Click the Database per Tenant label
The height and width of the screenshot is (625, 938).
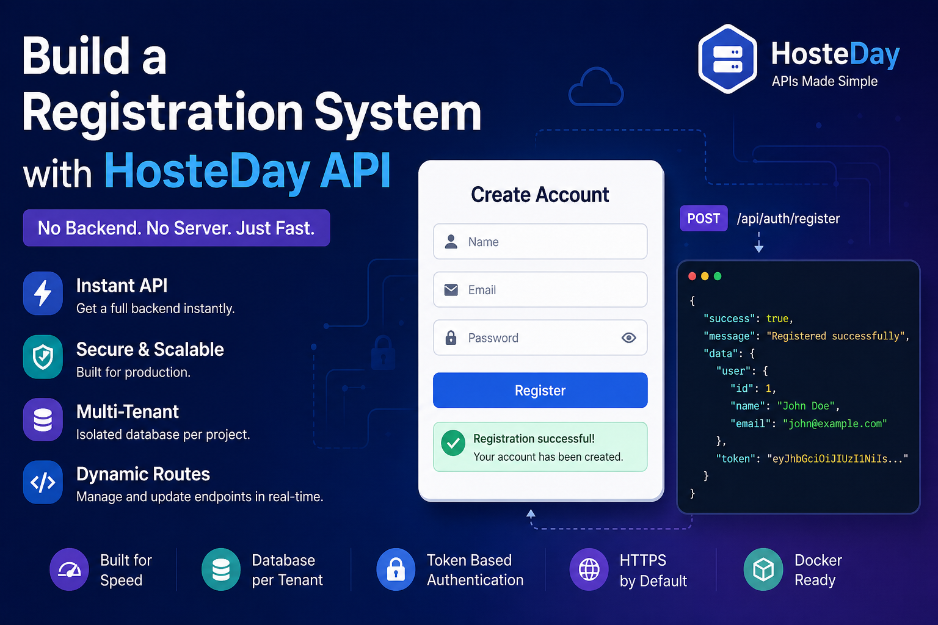[287, 570]
